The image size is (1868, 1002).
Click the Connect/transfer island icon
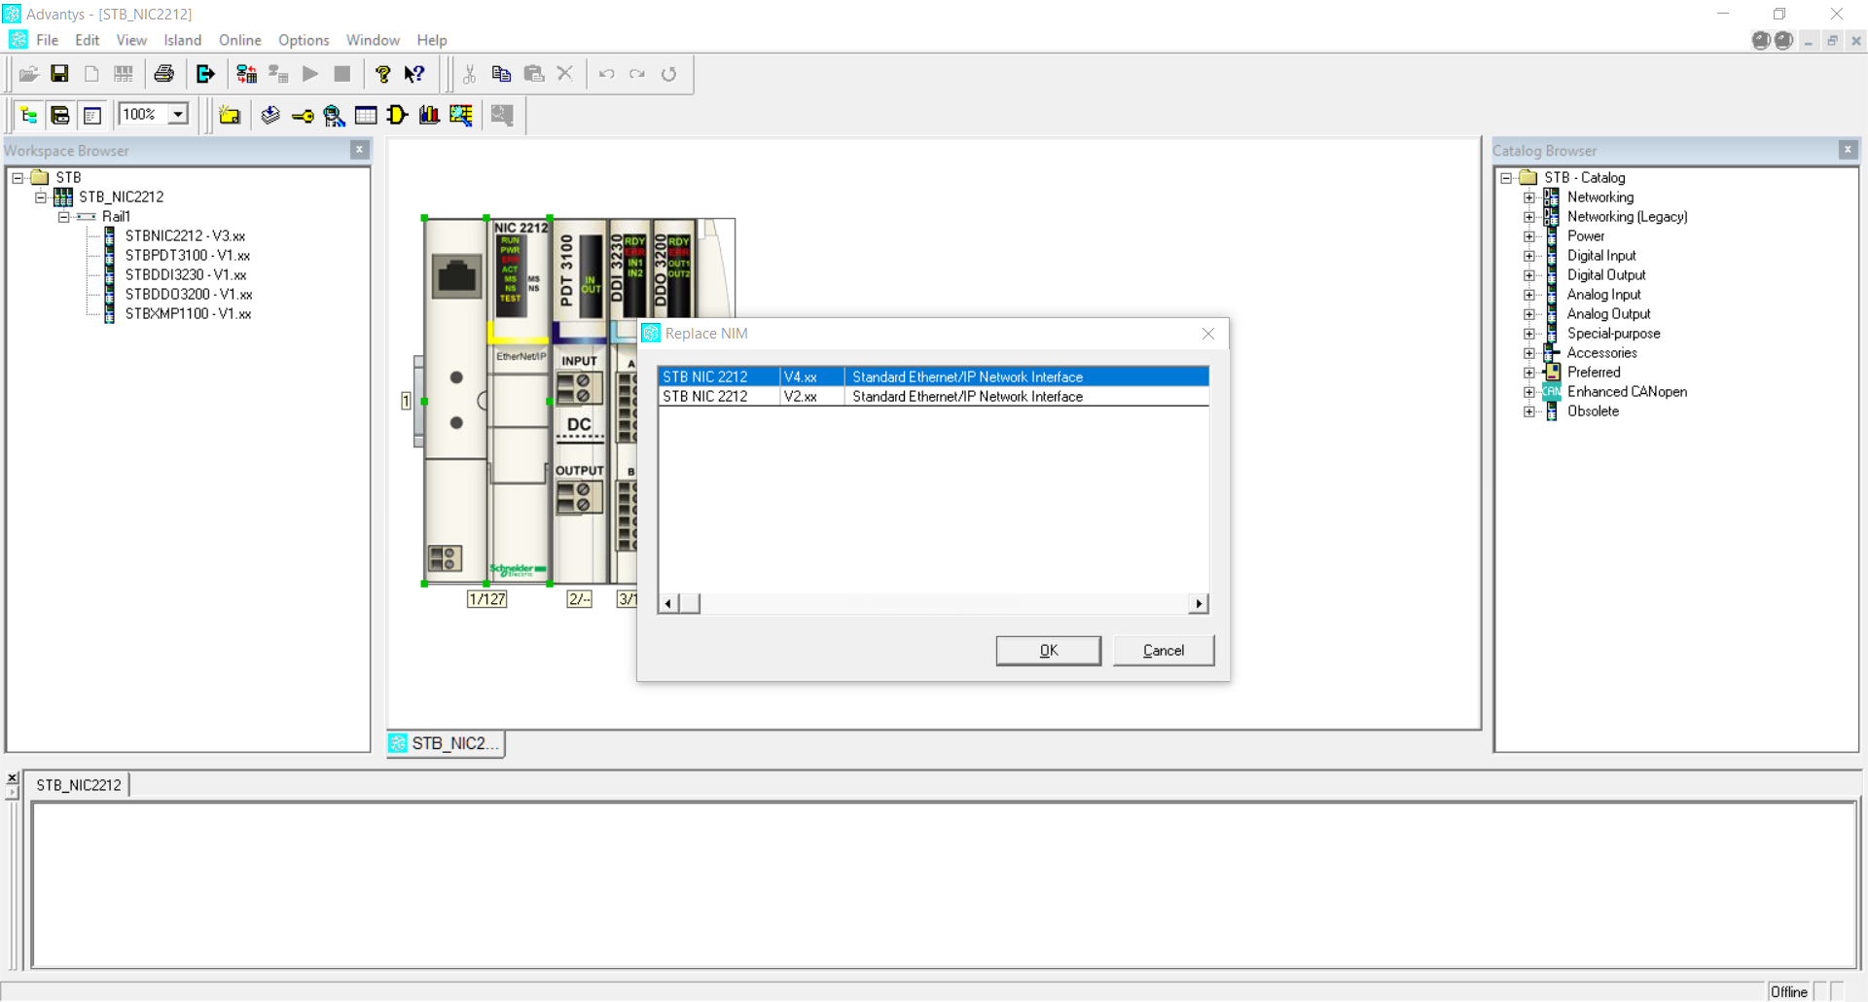click(x=246, y=74)
